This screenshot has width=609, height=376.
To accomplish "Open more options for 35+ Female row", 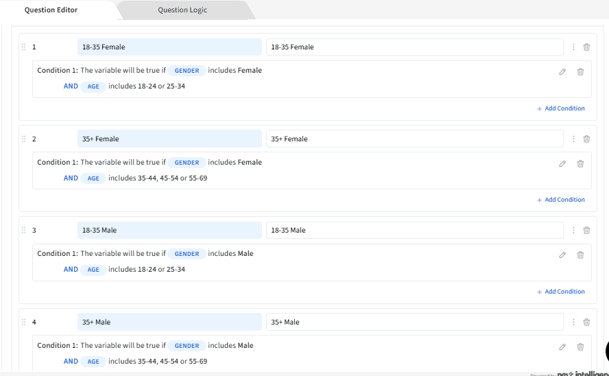I will click(573, 139).
